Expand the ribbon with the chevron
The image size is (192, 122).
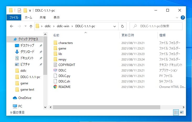[x=177, y=18]
